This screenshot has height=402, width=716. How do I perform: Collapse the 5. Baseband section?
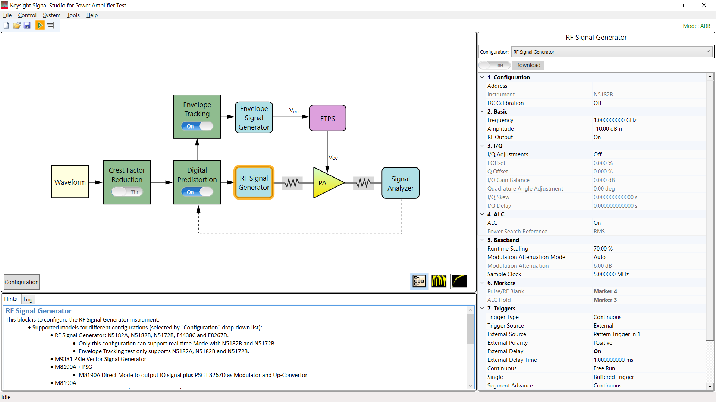point(482,240)
